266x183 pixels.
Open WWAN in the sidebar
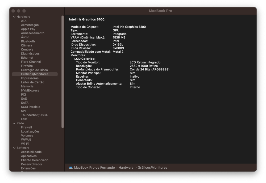(x=26, y=140)
